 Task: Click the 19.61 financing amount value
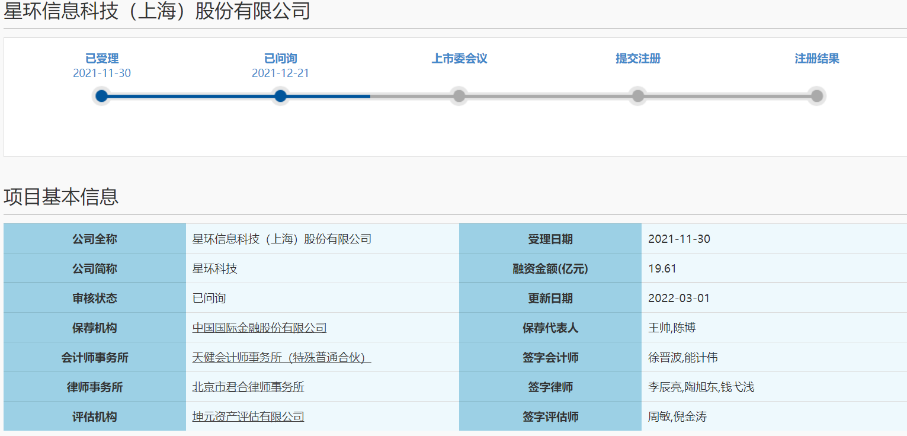662,268
